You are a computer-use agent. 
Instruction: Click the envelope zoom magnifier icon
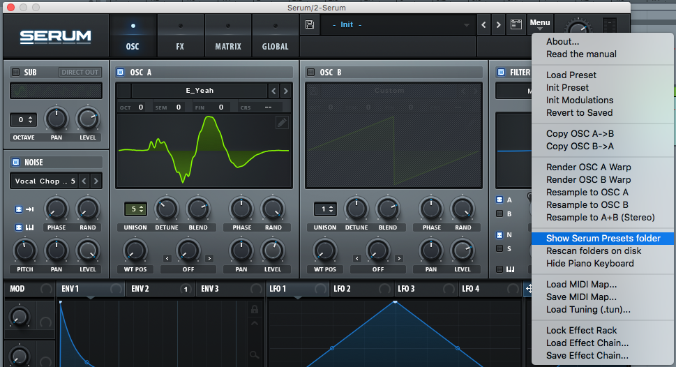(255, 355)
